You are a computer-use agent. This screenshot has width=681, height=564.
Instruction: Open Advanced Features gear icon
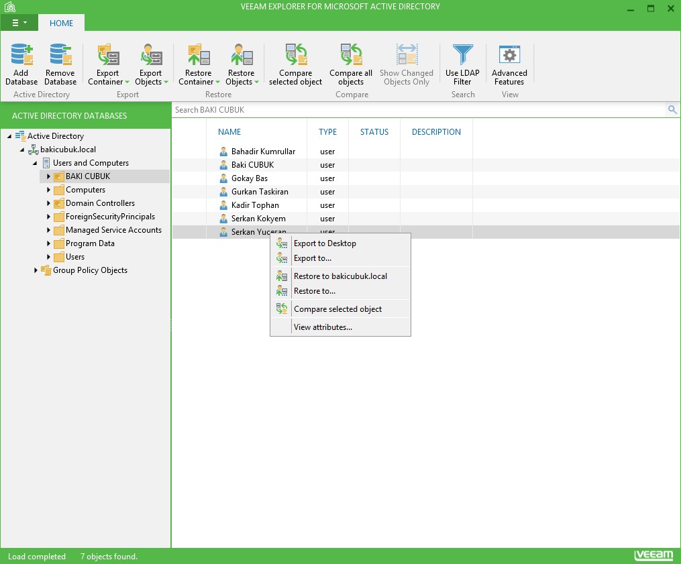(509, 54)
